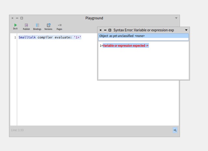Click line number 1 in the gutter
Screen dimensions: 208x151
point(15,38)
